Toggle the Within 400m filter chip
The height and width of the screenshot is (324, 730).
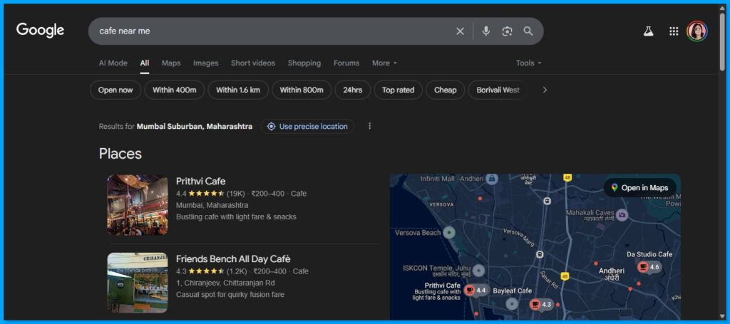175,90
